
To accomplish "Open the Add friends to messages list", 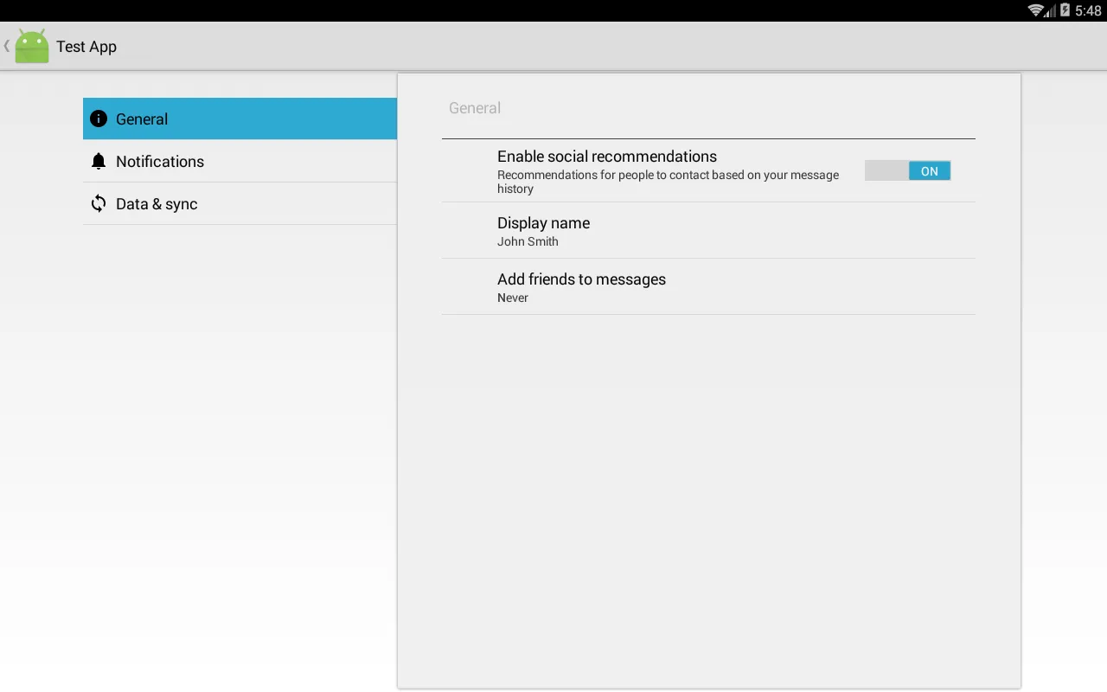I will [x=708, y=286].
